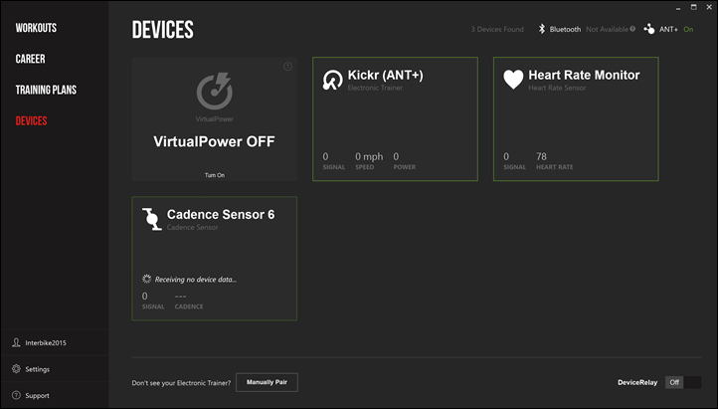Select the Cadence Sensor 6 device title
Image resolution: width=718 pixels, height=409 pixels.
point(221,214)
